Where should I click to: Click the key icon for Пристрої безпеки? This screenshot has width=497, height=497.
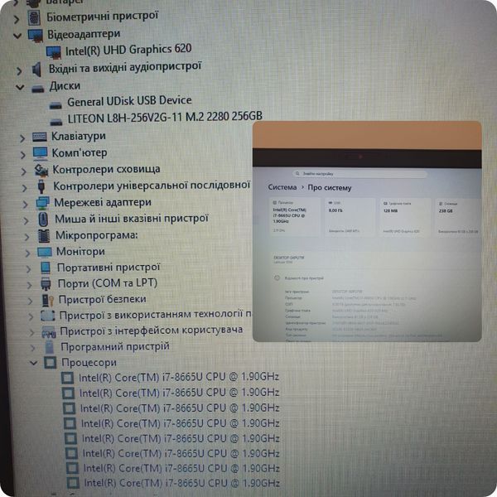pos(47,300)
